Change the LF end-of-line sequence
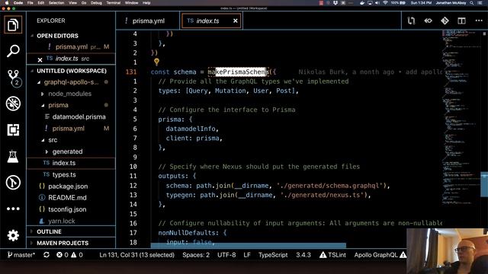488x274 pixels. (247, 255)
